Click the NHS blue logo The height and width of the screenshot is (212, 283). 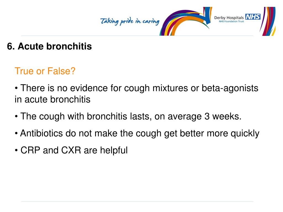(253, 17)
